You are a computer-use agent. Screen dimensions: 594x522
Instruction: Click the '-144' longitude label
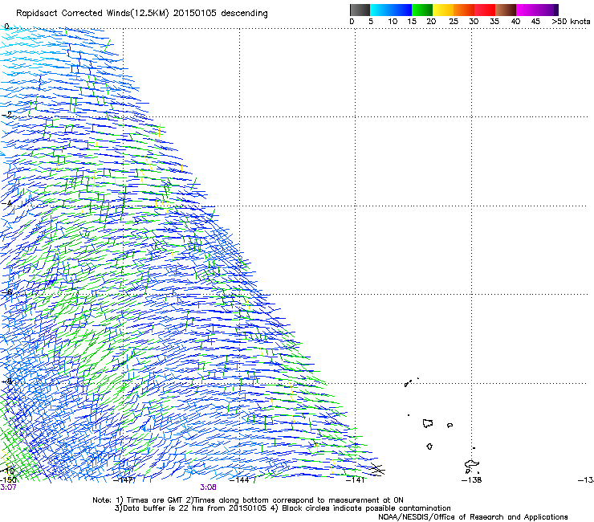(239, 480)
